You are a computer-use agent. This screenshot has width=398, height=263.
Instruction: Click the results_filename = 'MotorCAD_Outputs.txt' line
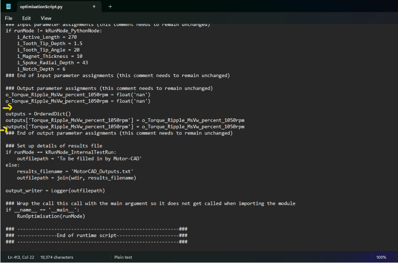click(75, 172)
